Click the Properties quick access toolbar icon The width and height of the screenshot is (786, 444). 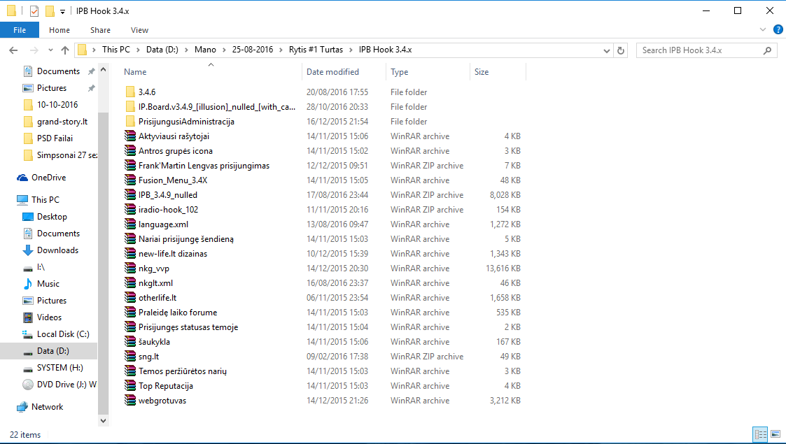34,11
